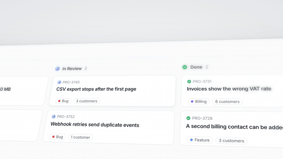Open Invoices show the wrong VAT rate issue

click(x=229, y=89)
